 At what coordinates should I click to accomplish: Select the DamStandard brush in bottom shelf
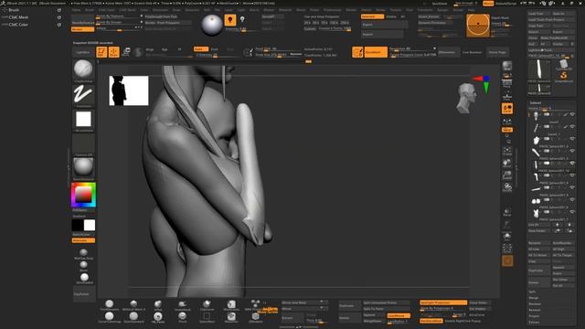133,317
